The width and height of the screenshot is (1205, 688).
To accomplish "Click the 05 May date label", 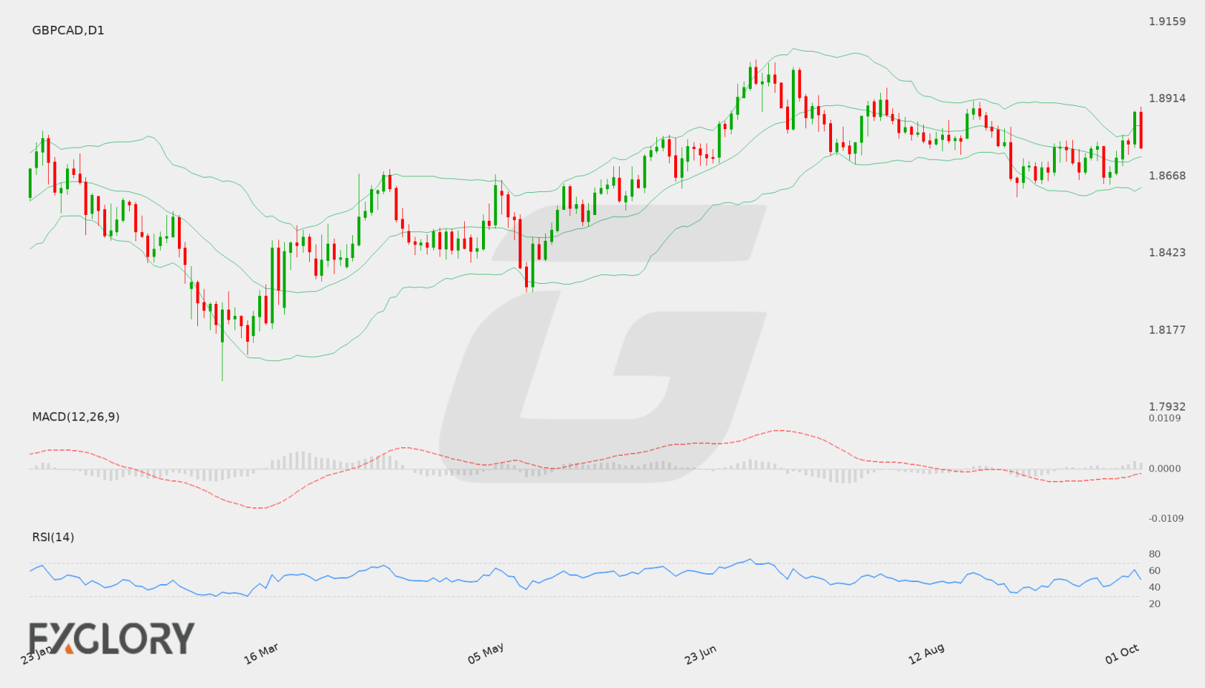I will (486, 654).
